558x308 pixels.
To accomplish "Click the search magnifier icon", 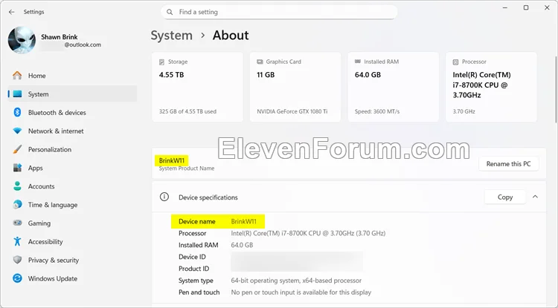I will [x=170, y=12].
